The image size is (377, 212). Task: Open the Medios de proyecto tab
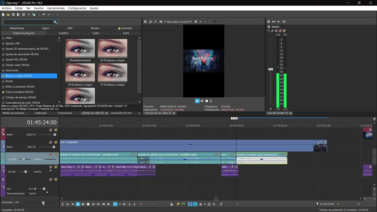coord(14,113)
